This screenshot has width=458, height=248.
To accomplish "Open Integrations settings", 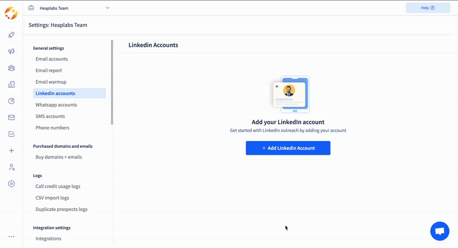I will pos(49,239).
